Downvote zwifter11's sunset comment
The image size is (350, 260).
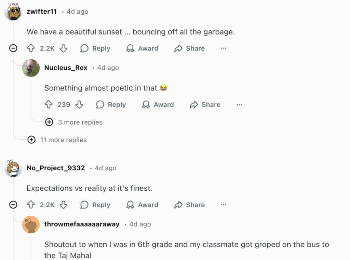click(x=64, y=48)
